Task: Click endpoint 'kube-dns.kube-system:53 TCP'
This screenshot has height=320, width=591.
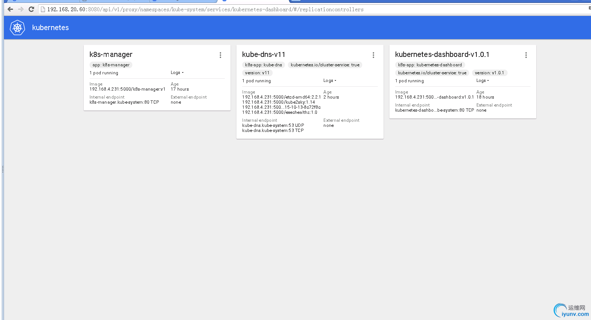Action: point(273,130)
